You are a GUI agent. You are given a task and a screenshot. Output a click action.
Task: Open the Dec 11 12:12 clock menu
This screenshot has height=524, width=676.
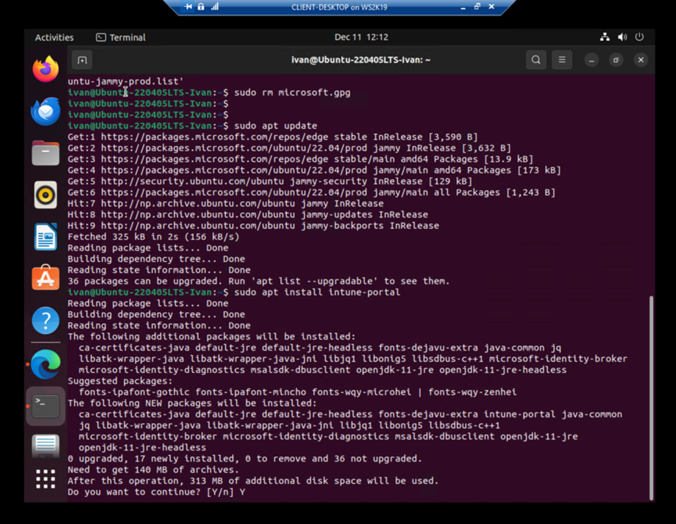coord(361,37)
